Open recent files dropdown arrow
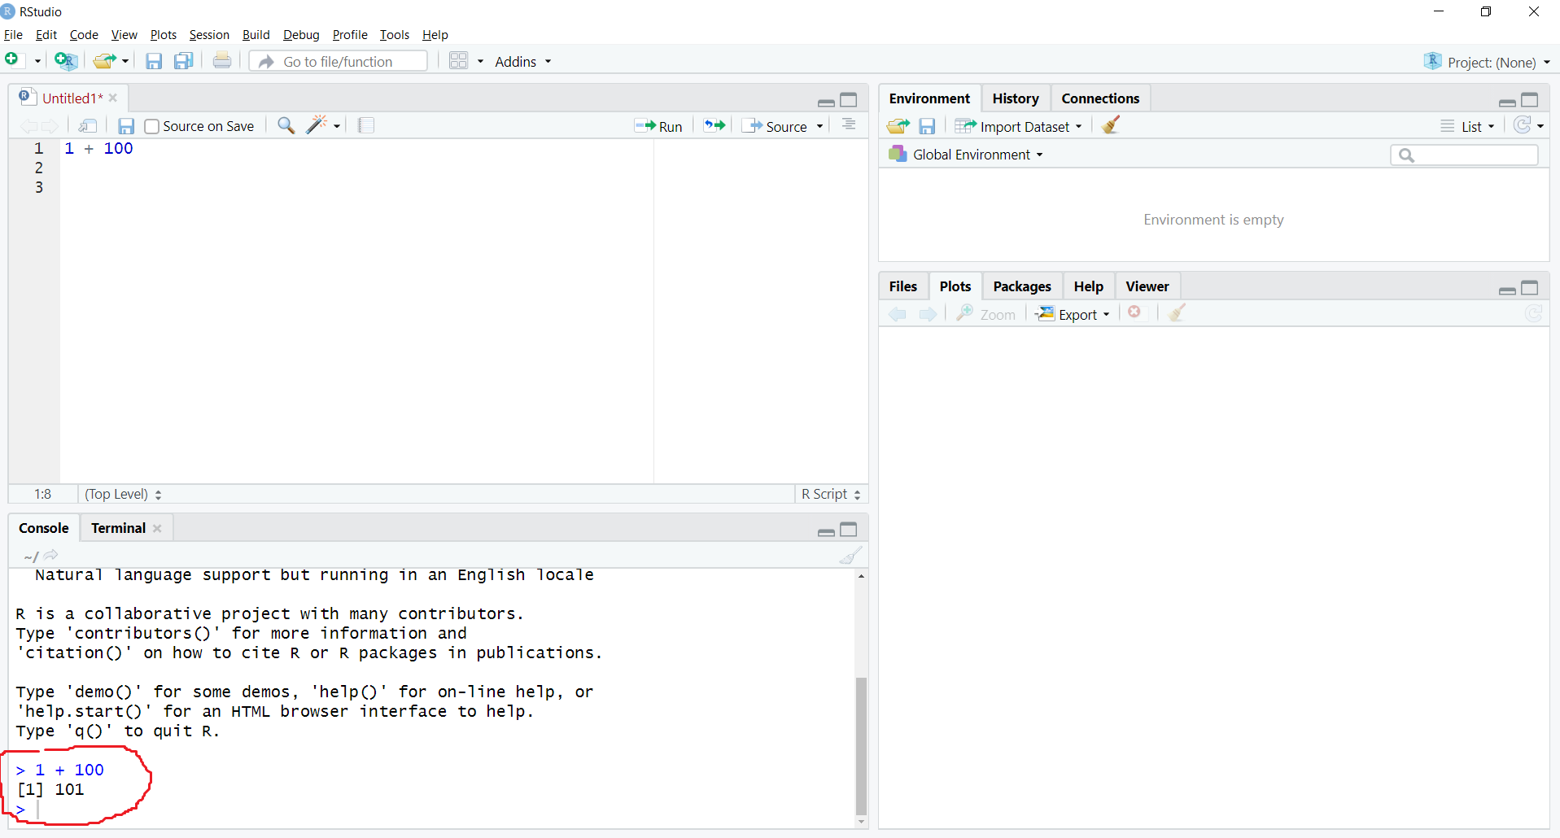 (x=125, y=62)
